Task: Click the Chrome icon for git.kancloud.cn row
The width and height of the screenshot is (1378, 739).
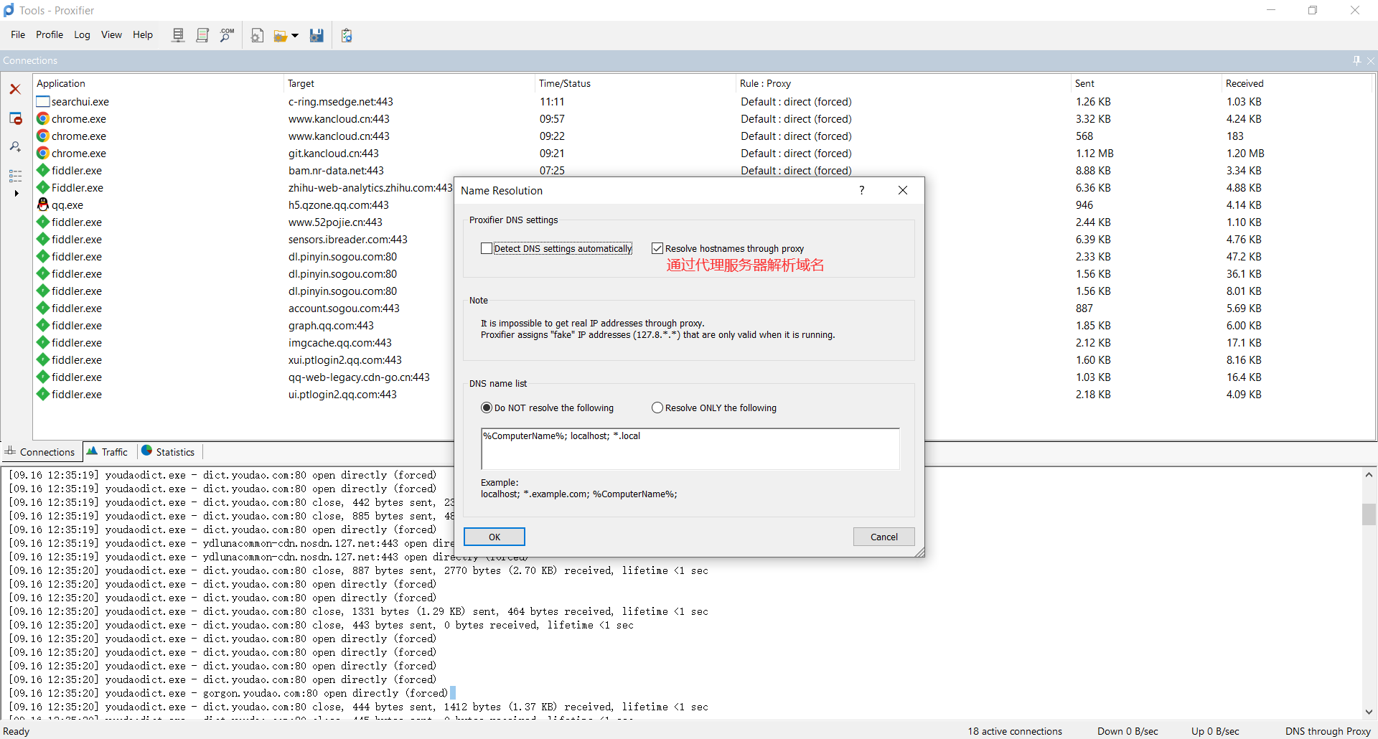Action: (x=43, y=154)
